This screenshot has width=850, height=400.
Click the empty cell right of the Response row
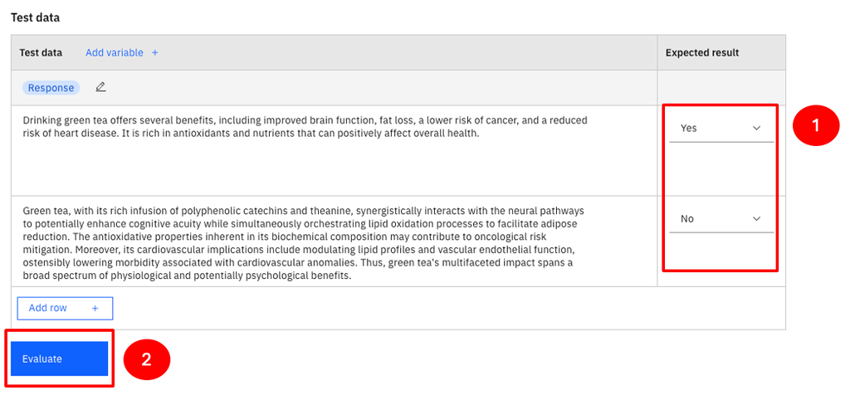click(721, 88)
